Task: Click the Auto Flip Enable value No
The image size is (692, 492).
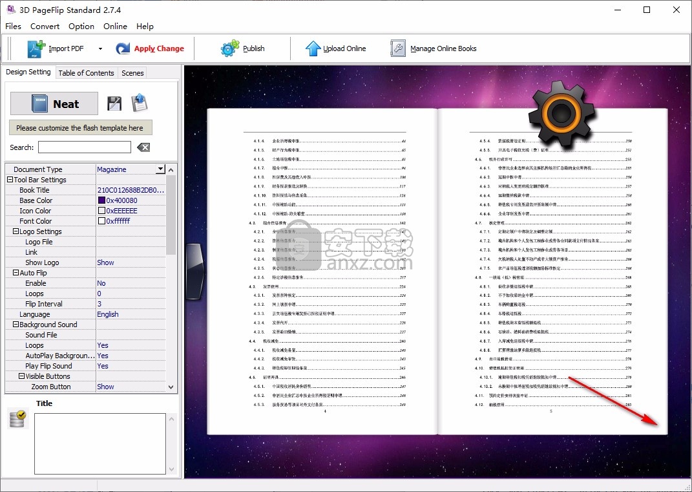Action: (x=101, y=283)
